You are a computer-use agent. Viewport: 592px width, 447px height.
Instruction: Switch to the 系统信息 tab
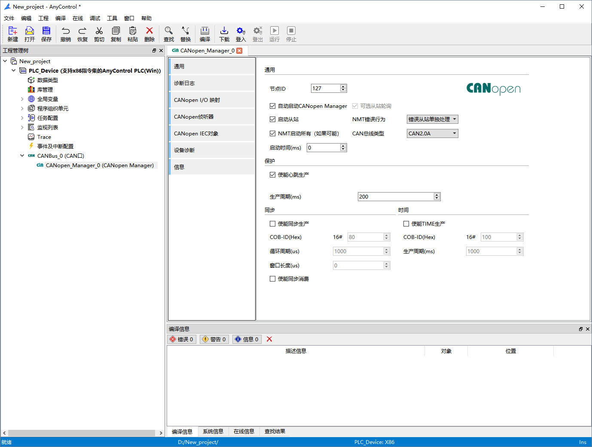213,432
